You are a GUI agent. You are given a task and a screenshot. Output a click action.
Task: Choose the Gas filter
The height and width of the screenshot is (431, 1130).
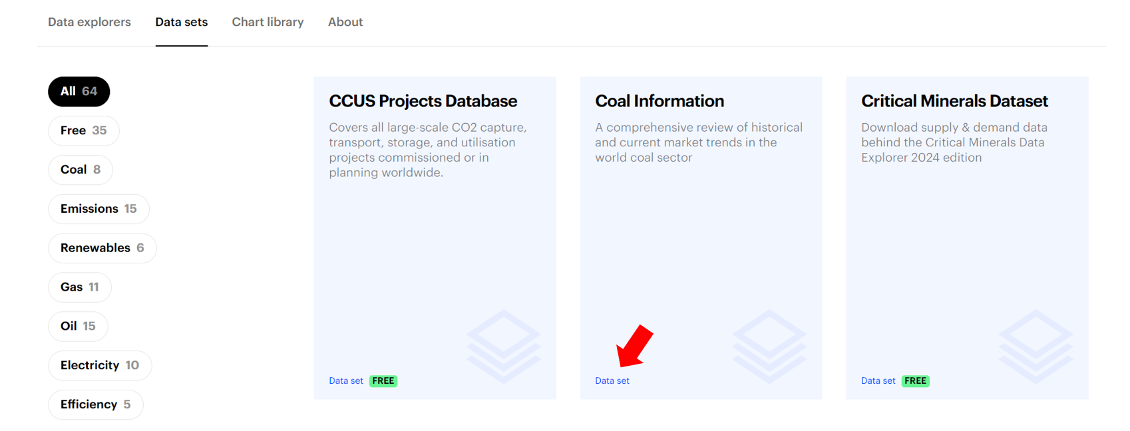point(79,287)
